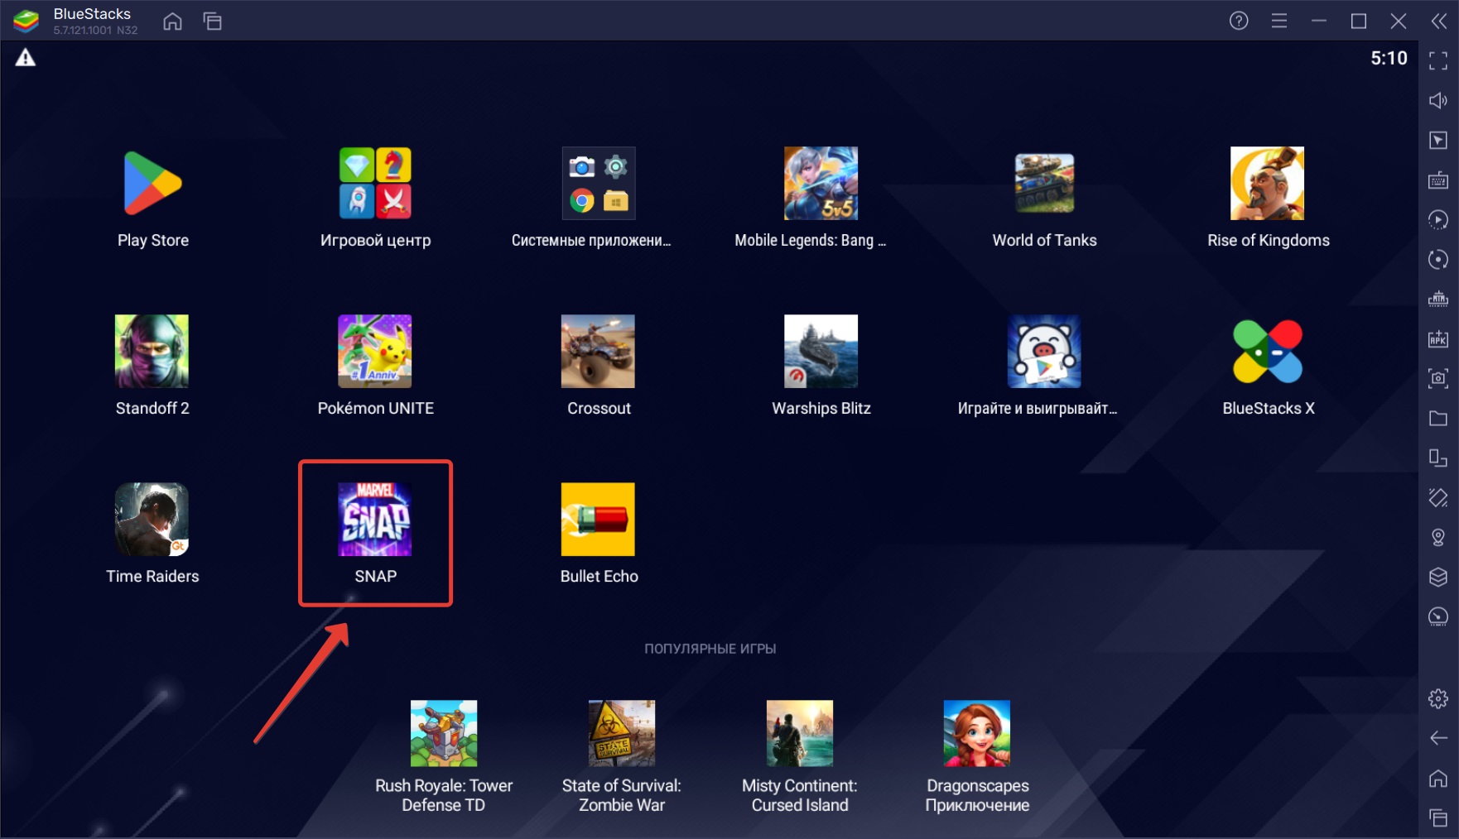Open the set location pin icon
The height and width of the screenshot is (839, 1459).
pyautogui.click(x=1438, y=537)
